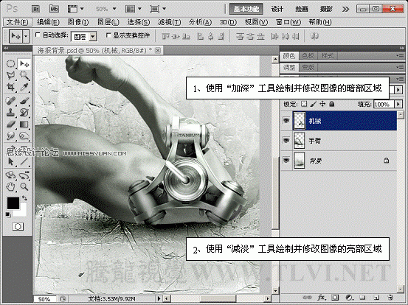Image resolution: width=408 pixels, height=305 pixels.
Task: Hide the 手臂 layer
Action: click(286, 140)
